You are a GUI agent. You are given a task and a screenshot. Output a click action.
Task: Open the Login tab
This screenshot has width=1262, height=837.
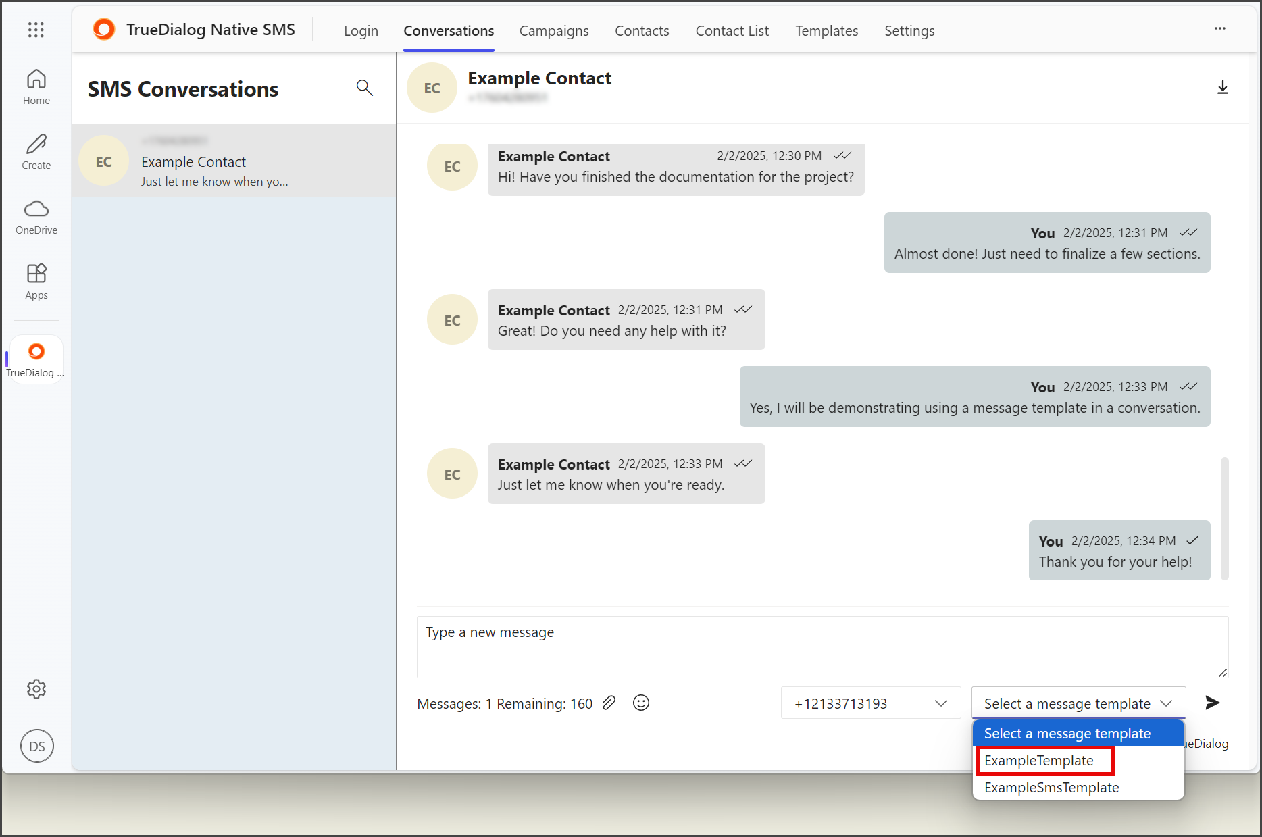361,31
